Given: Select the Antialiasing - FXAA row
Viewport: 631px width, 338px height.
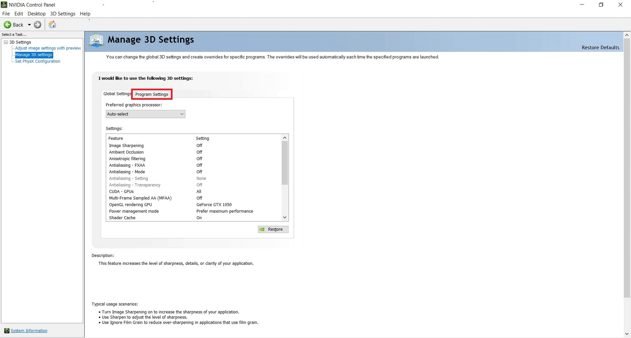Looking at the screenshot, I should coord(194,165).
